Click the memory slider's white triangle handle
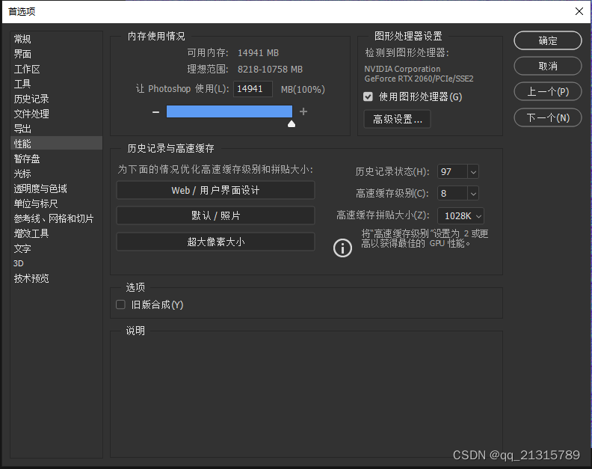592x469 pixels. point(291,124)
